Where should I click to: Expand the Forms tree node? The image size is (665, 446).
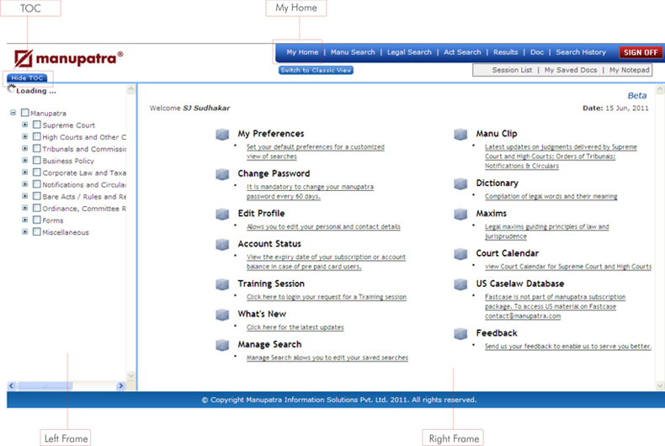[25, 220]
